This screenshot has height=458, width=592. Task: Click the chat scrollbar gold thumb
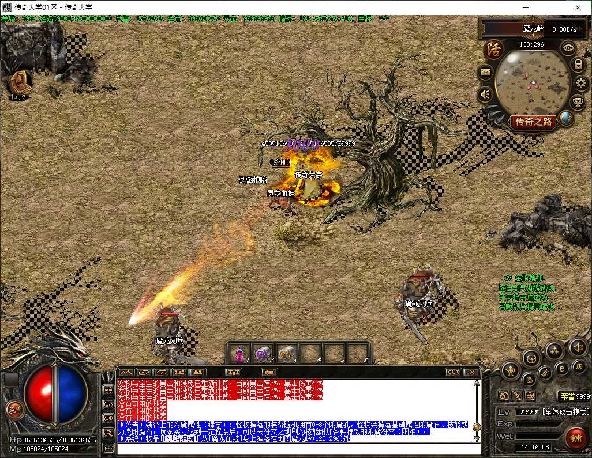477,427
